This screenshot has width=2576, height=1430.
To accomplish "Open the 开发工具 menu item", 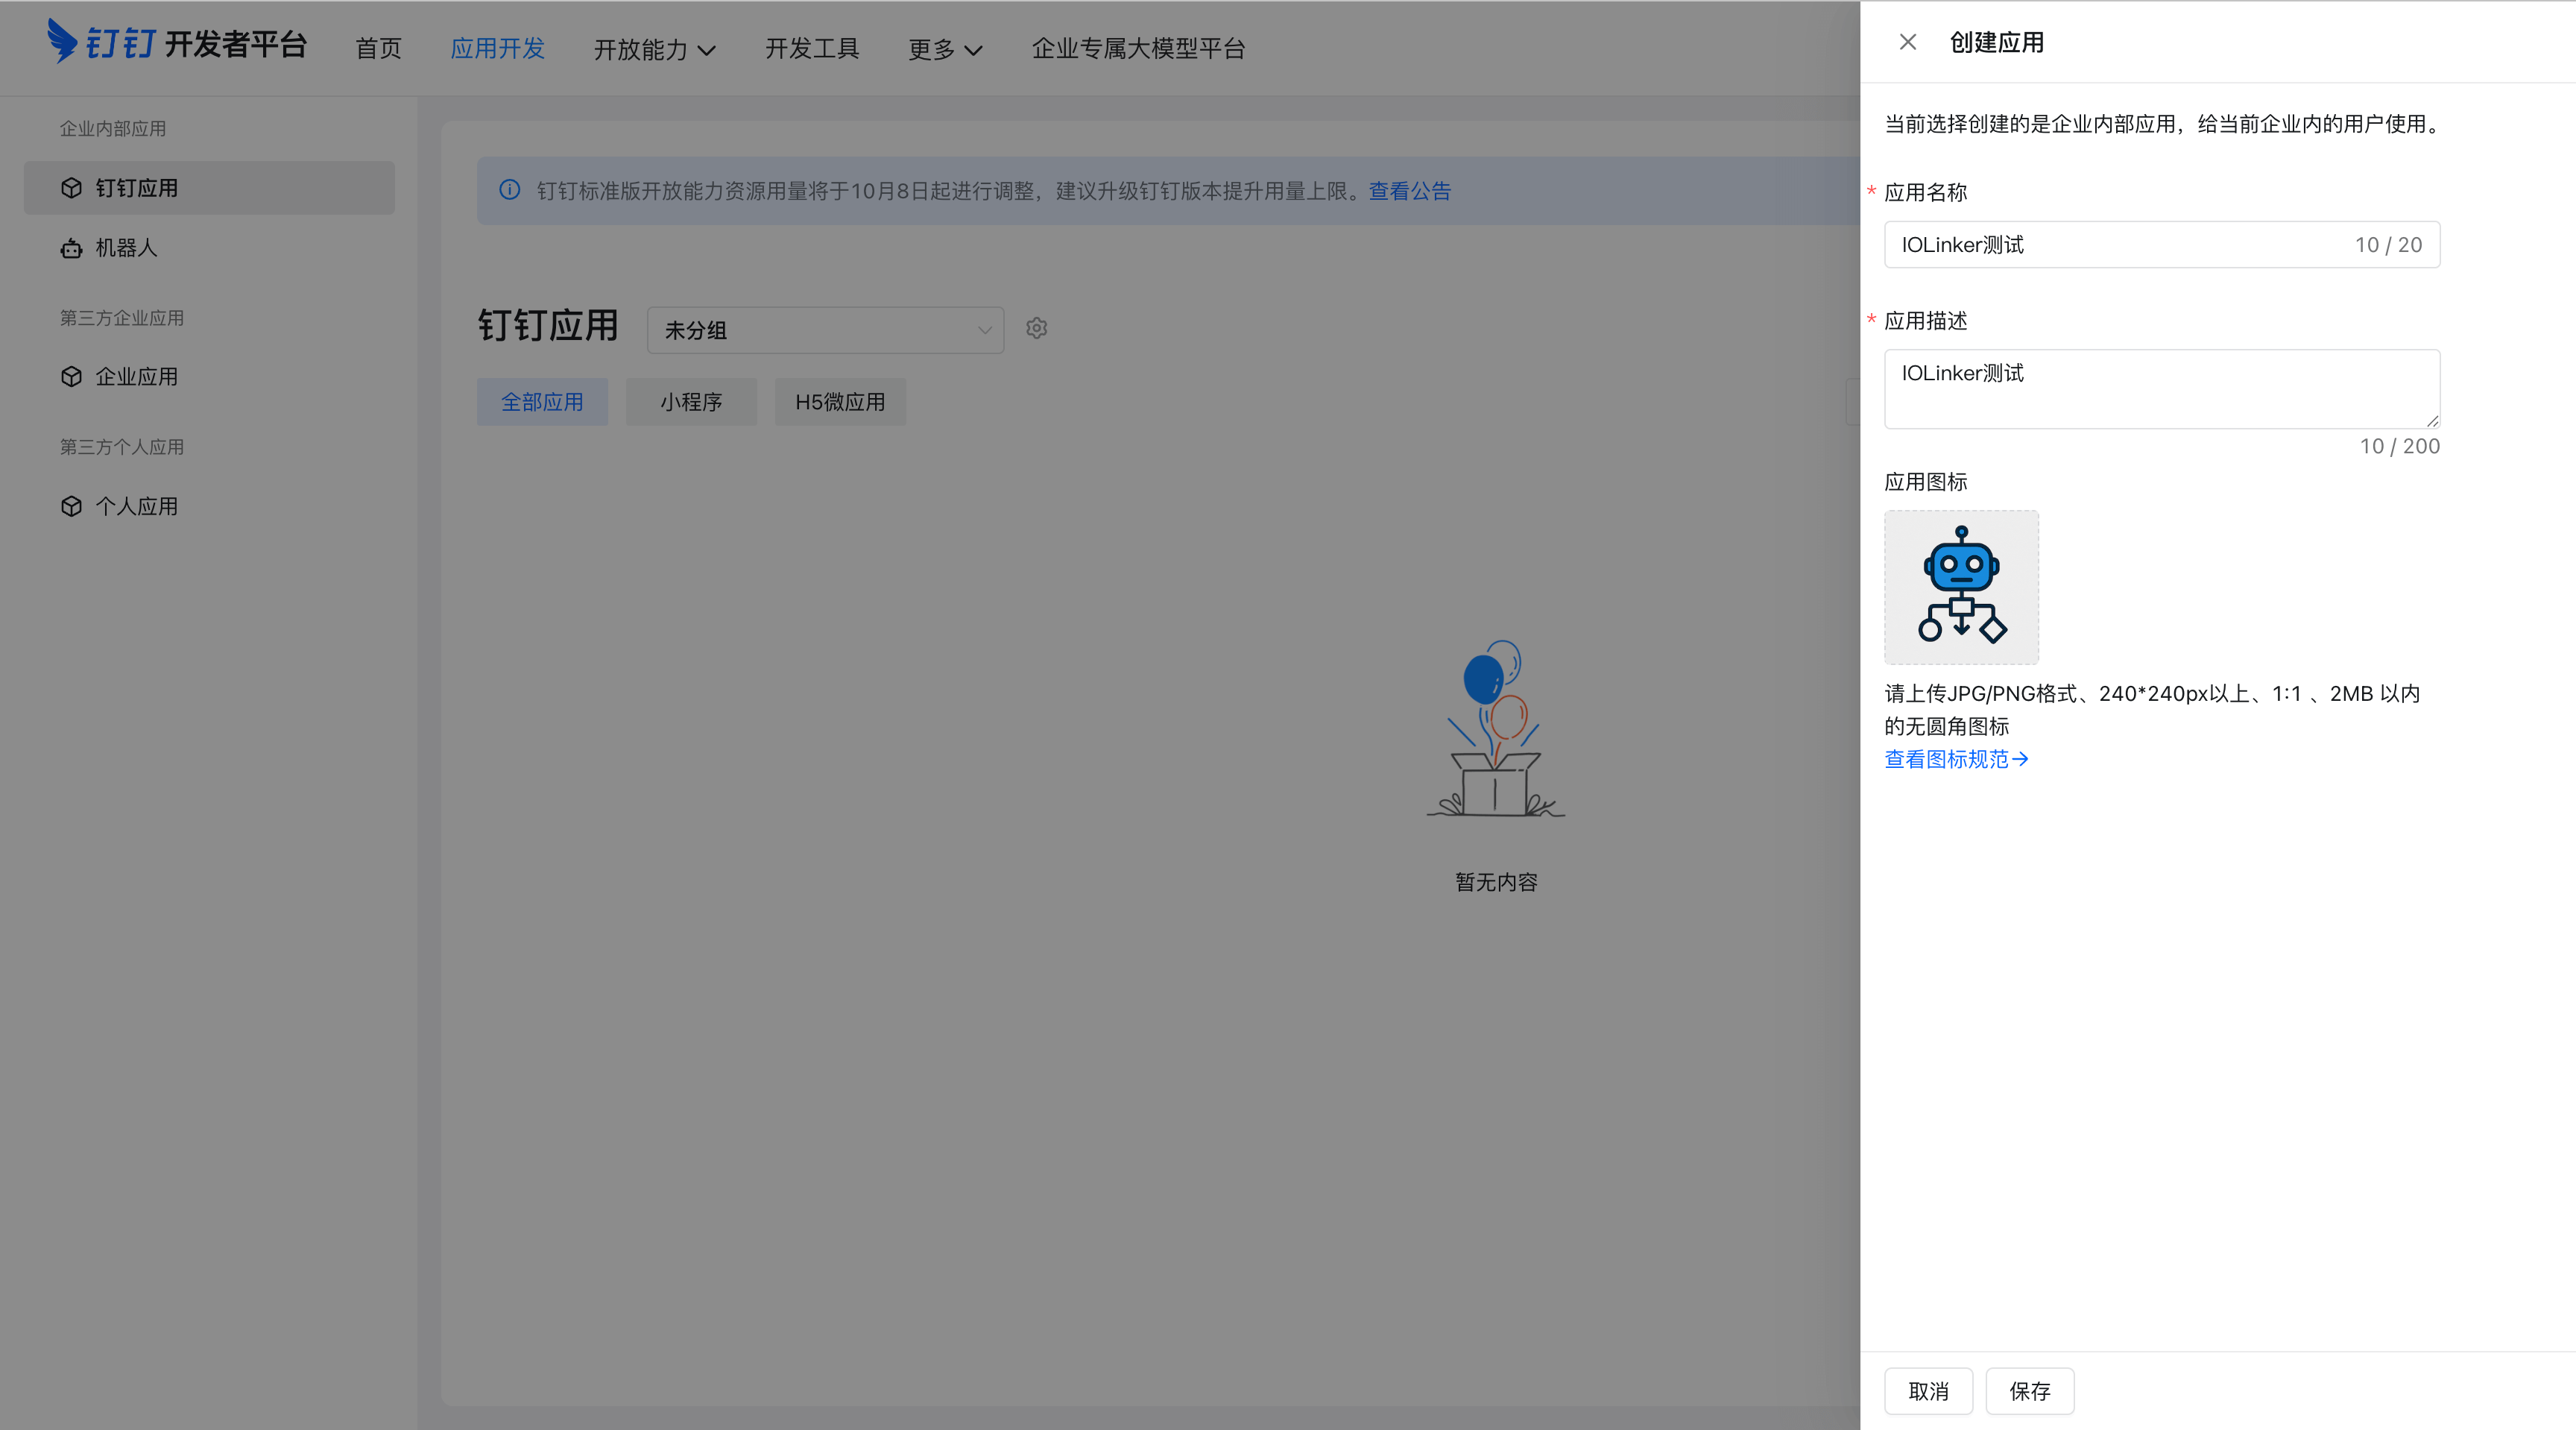I will (x=812, y=48).
